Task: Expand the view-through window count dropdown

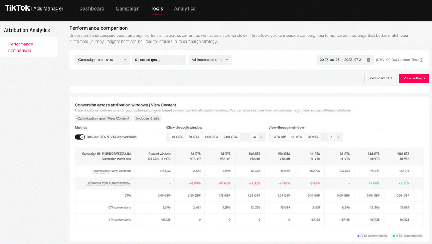Action: click(335, 137)
